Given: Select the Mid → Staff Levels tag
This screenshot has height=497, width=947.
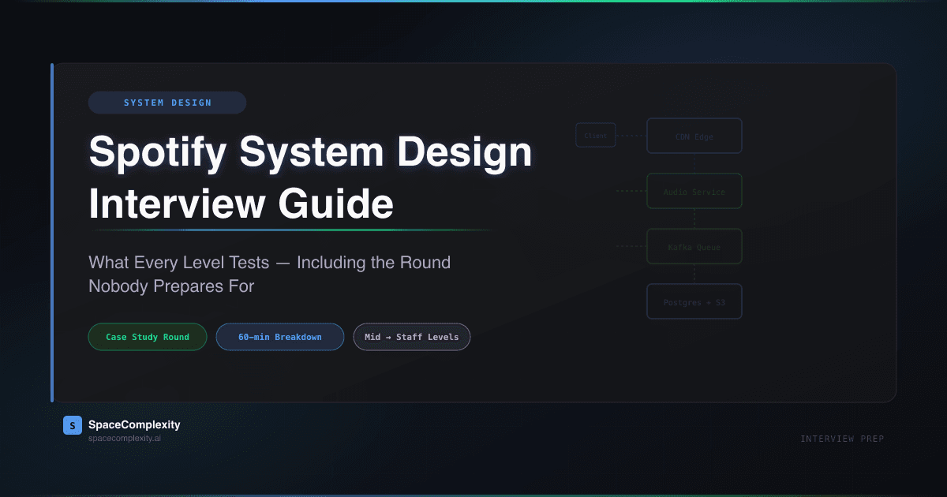Looking at the screenshot, I should (x=412, y=337).
